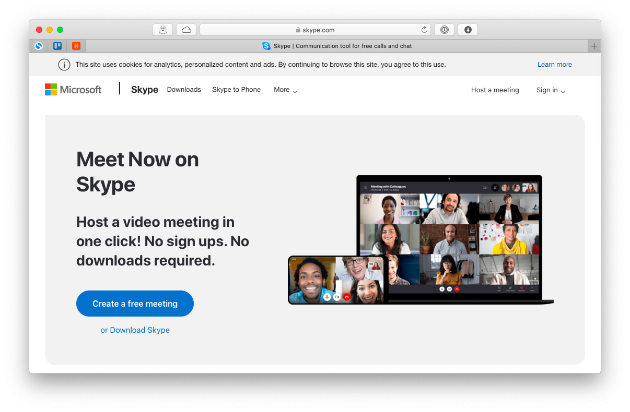Click Host a meeting in header
This screenshot has width=630, height=412.
click(495, 90)
